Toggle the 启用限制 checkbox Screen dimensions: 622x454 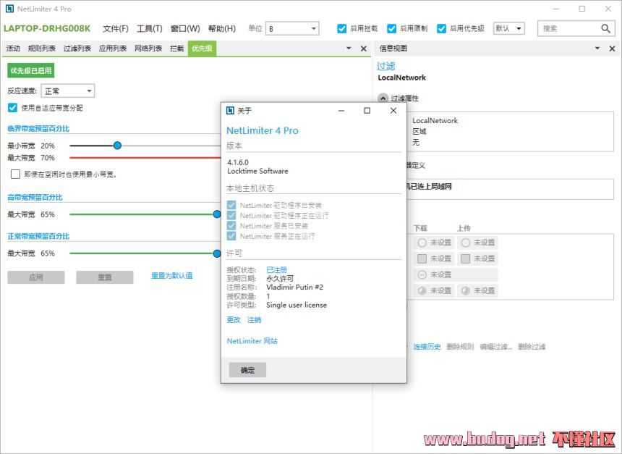coord(391,28)
